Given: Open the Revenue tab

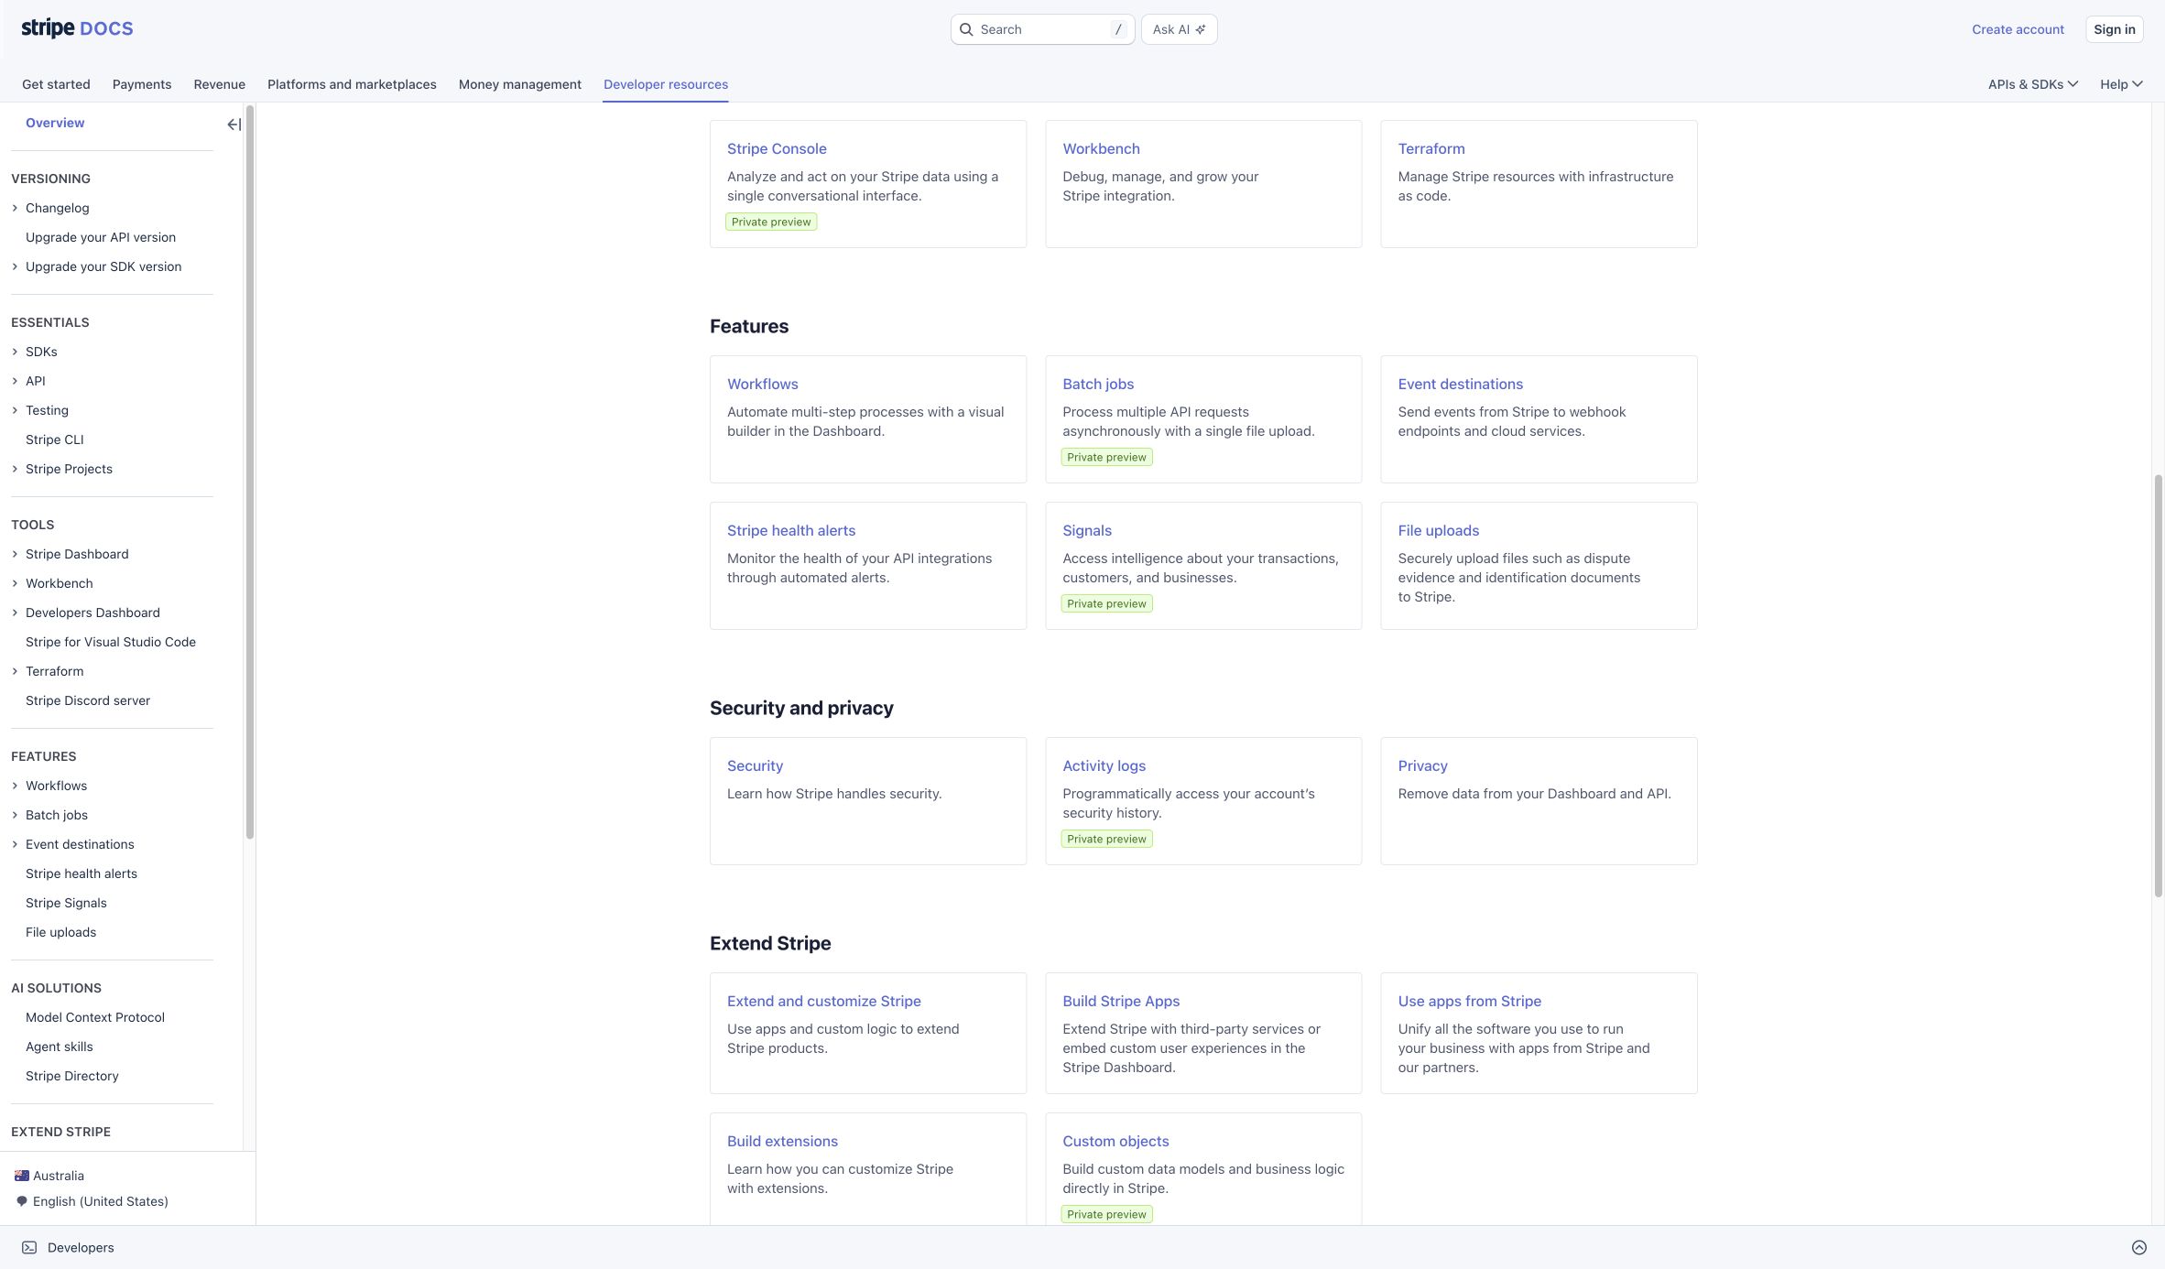Looking at the screenshot, I should [x=220, y=84].
